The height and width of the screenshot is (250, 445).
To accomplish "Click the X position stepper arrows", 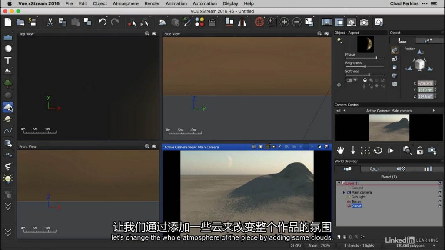I will 435,83.
